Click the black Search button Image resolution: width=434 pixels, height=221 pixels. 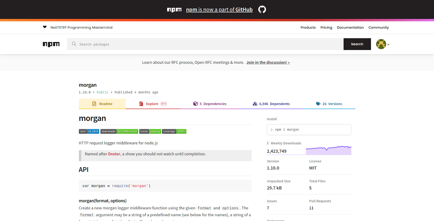click(x=357, y=44)
